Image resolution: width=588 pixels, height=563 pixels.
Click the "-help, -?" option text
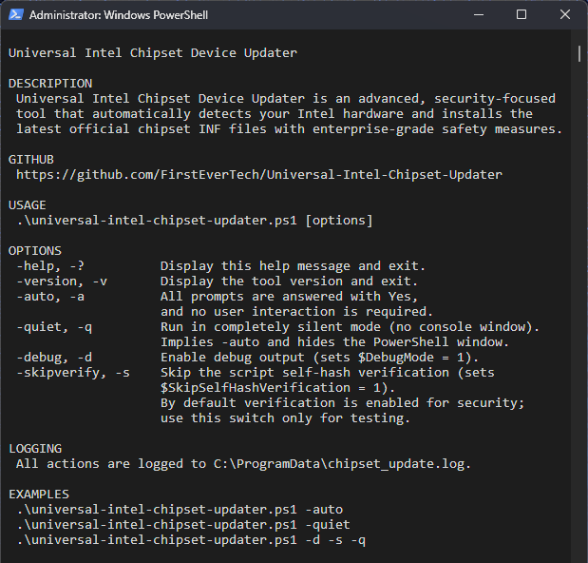click(x=49, y=266)
